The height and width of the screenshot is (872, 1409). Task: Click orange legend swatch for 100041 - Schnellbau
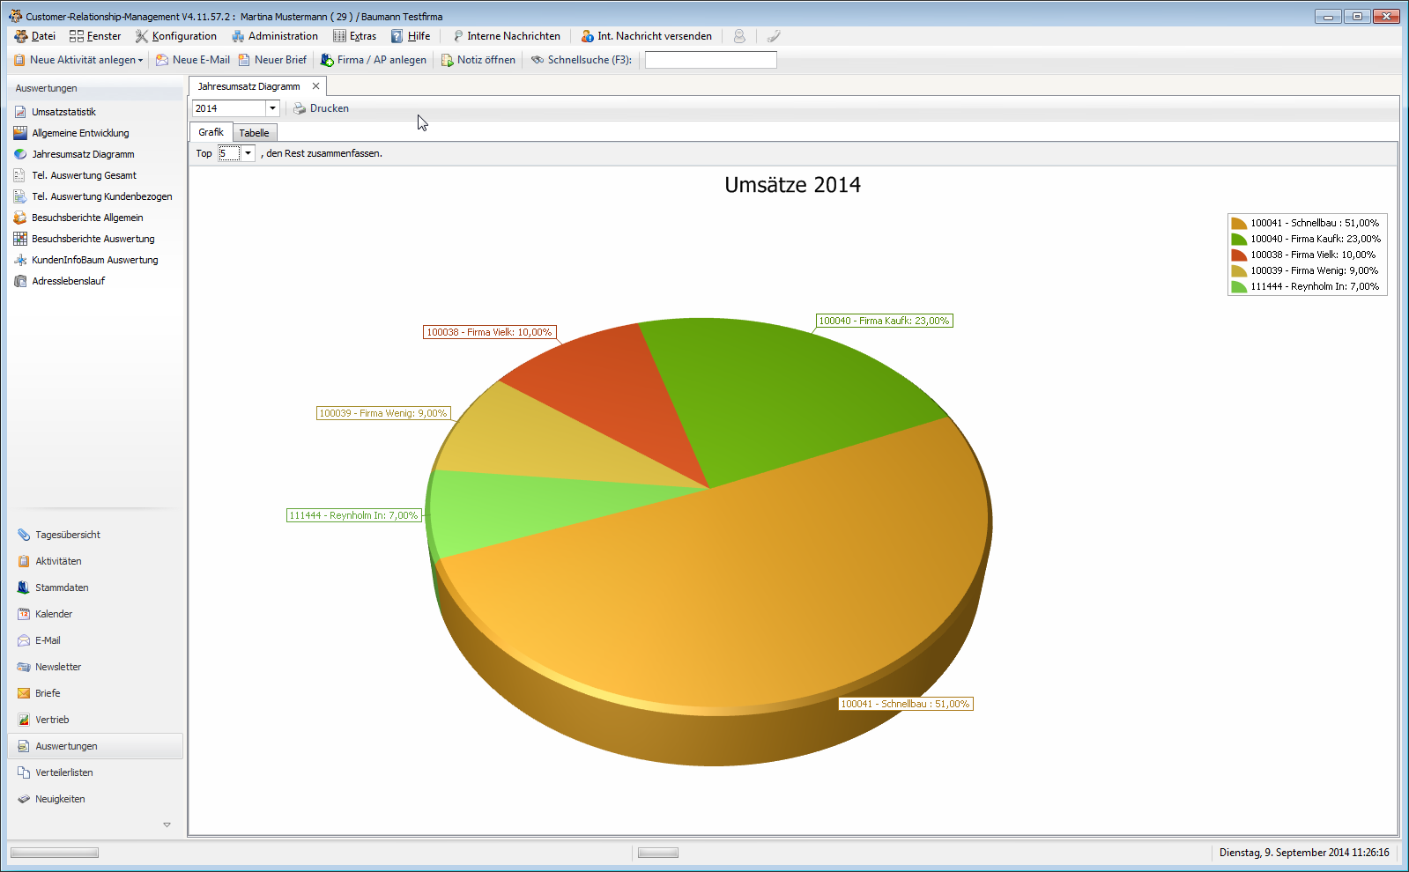(1239, 223)
